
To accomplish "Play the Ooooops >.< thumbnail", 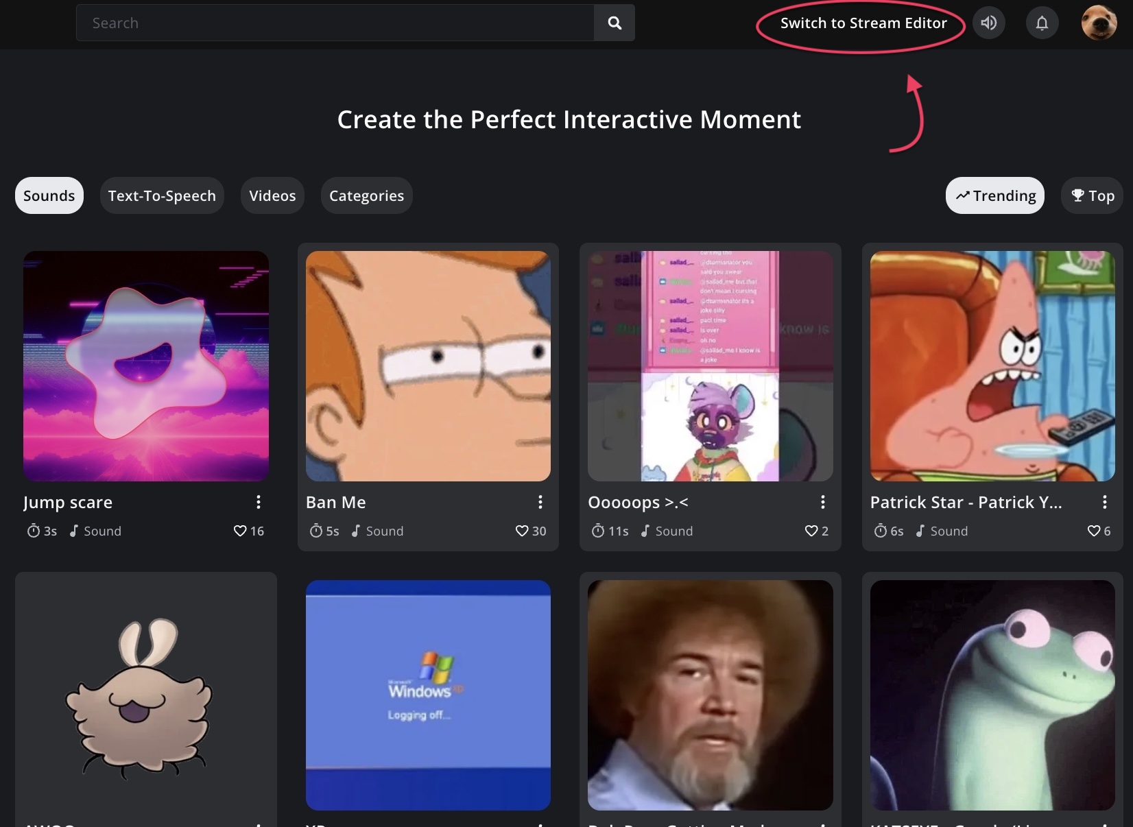I will coord(711,366).
